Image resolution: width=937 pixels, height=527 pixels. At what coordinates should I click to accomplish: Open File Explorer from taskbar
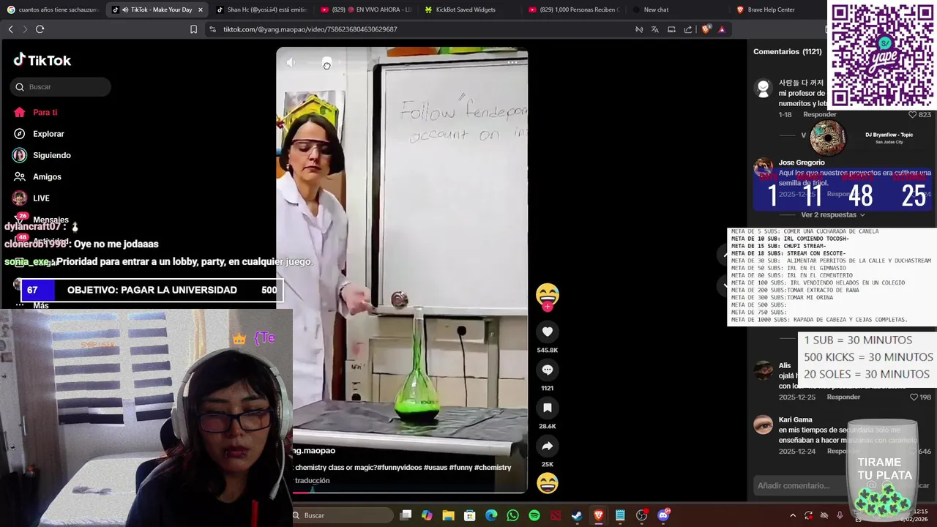point(448,515)
